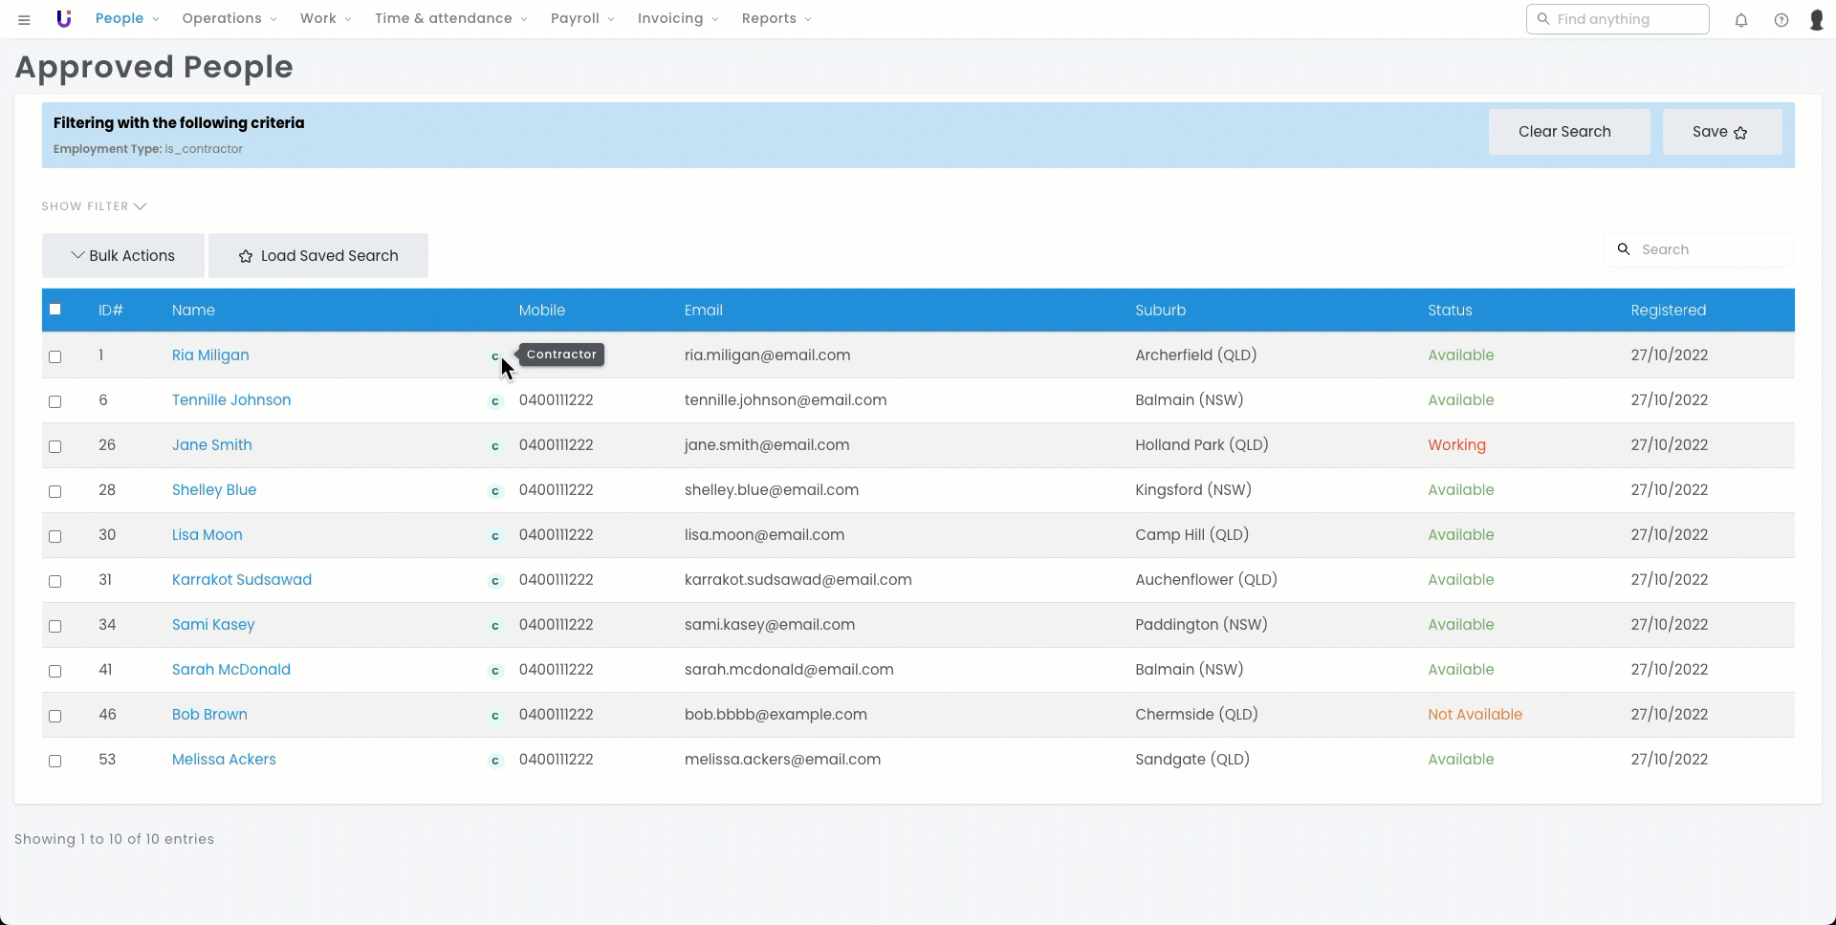Image resolution: width=1836 pixels, height=925 pixels.
Task: Open the hamburger menu icon
Action: (x=25, y=19)
